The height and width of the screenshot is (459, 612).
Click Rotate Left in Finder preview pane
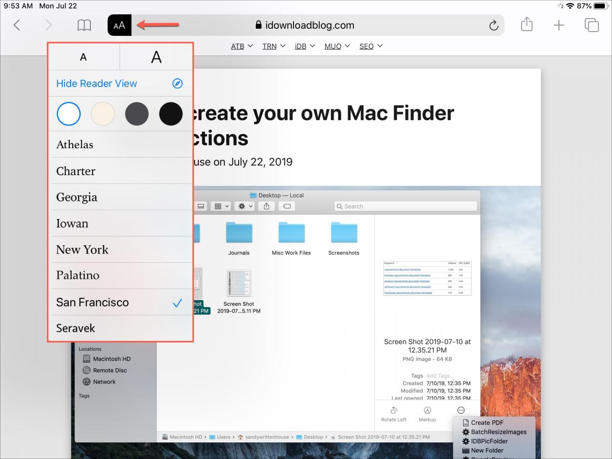coord(394,414)
